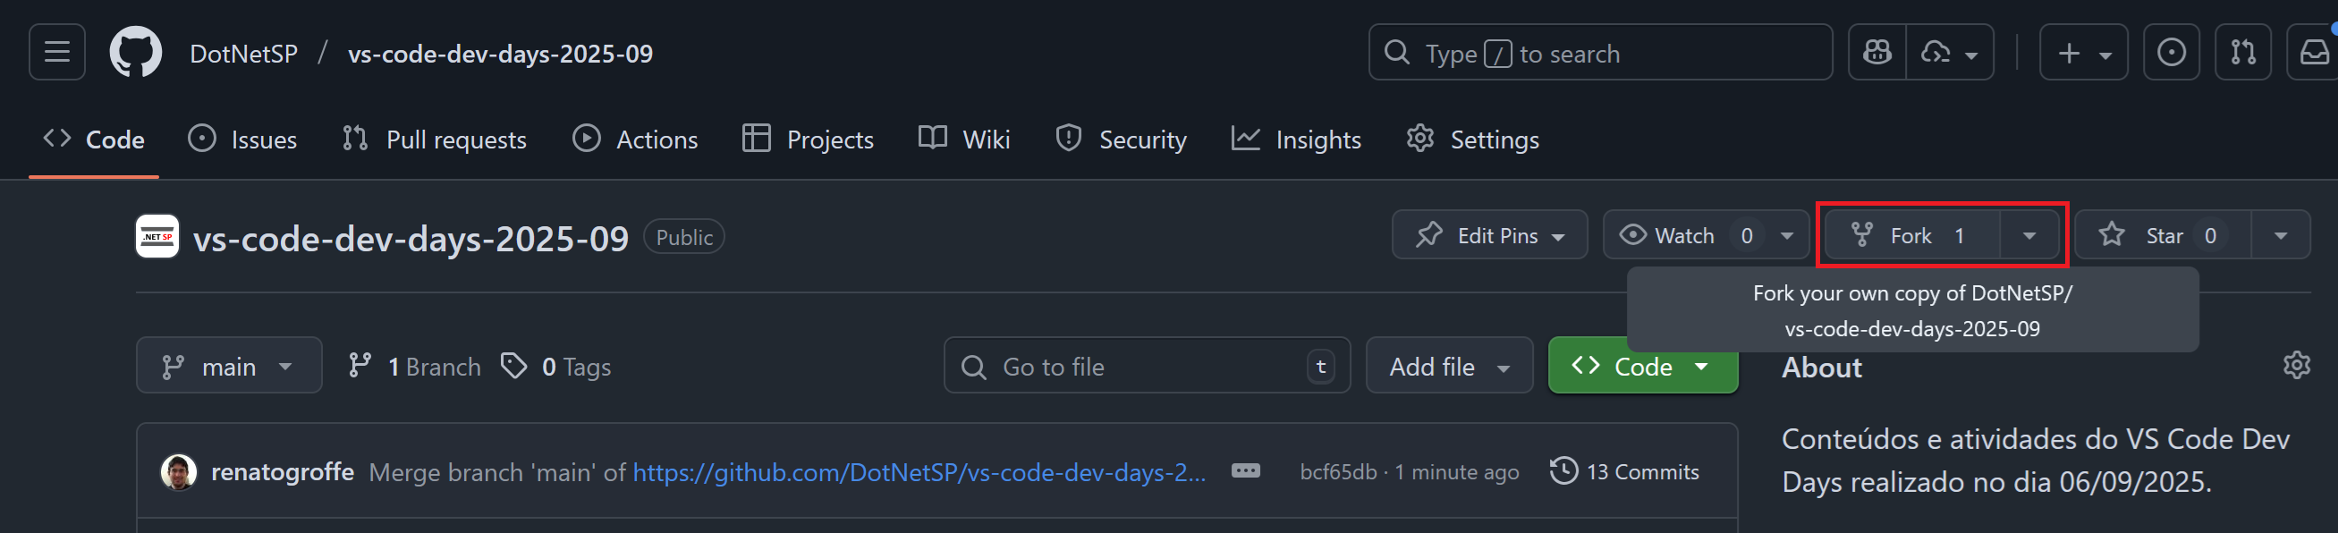Open the pull requests icon in header
2338x533 pixels.
point(2242,53)
